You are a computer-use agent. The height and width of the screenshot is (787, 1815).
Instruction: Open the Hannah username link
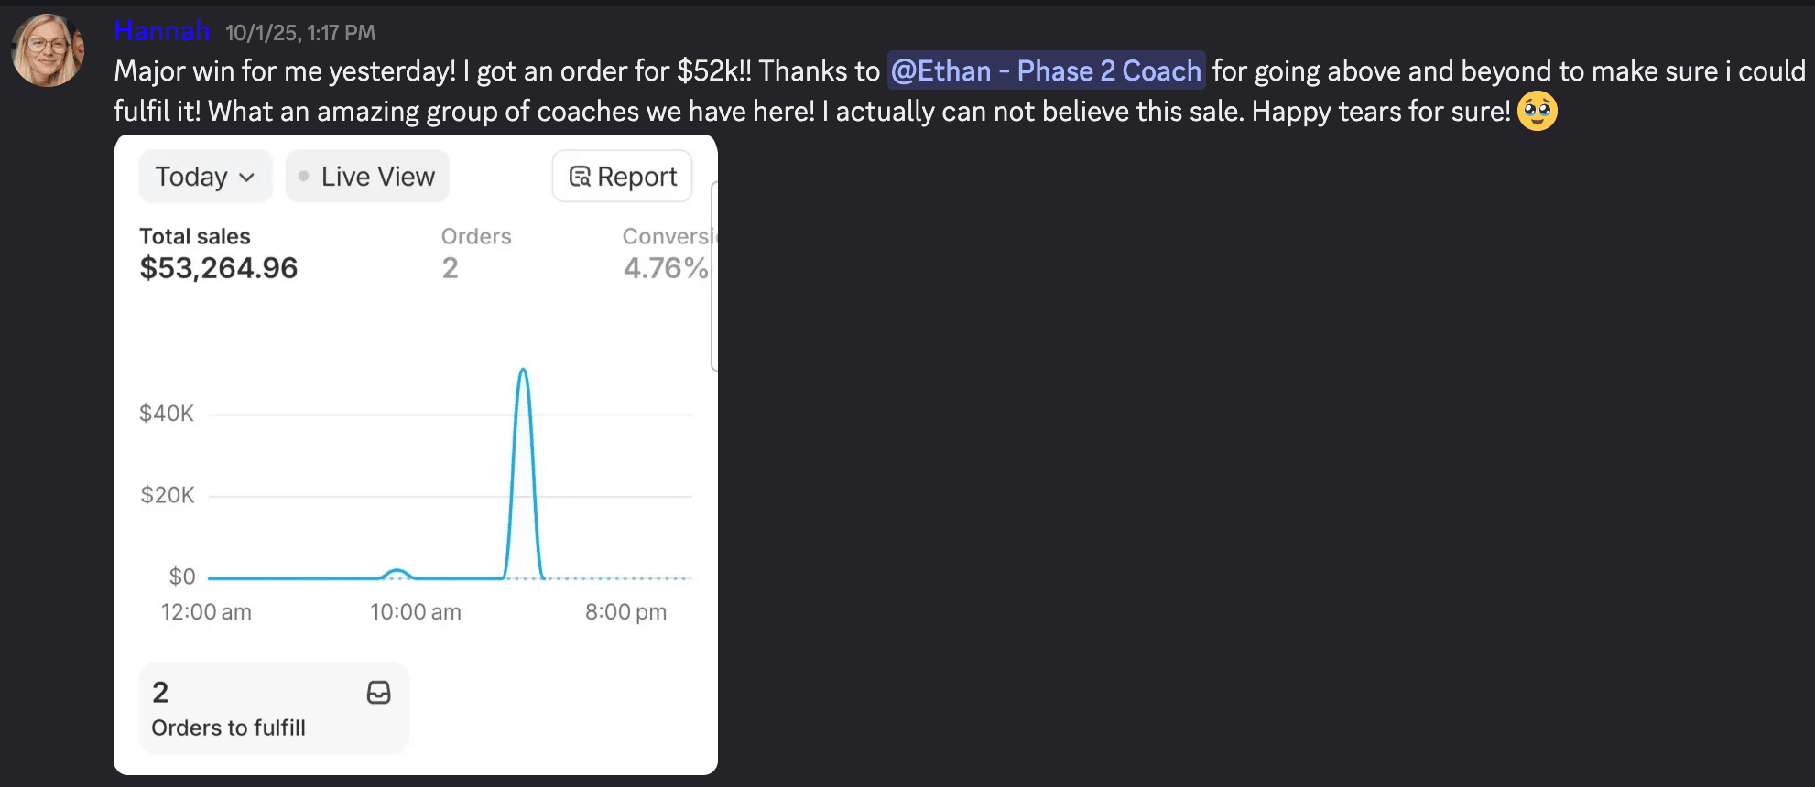(161, 31)
